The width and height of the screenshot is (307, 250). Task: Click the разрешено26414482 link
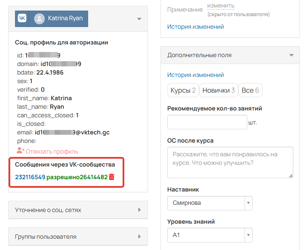[79, 177]
